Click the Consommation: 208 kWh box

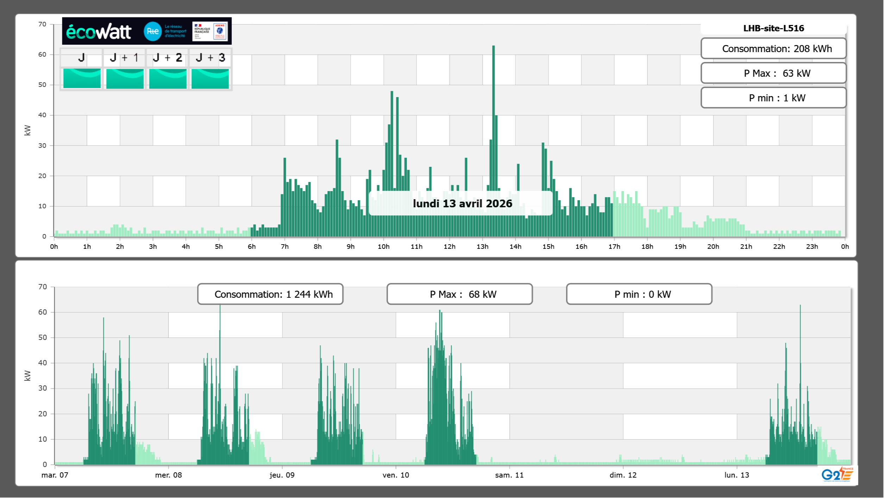coord(773,49)
